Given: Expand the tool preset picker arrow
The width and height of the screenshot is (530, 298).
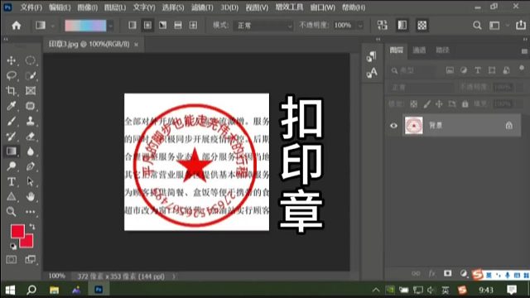Looking at the screenshot, I should click(x=52, y=26).
